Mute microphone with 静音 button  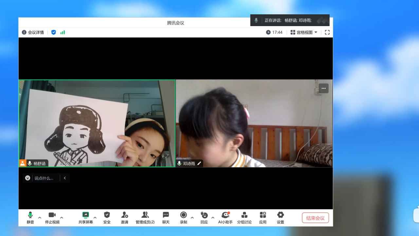[x=30, y=215]
